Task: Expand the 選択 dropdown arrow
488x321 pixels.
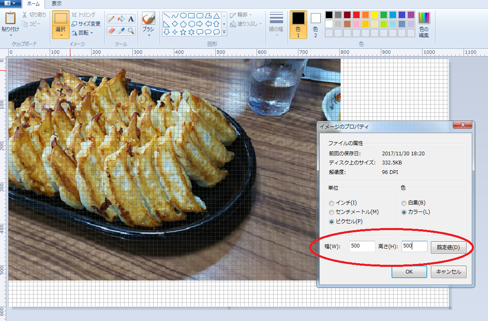Action: 61,35
